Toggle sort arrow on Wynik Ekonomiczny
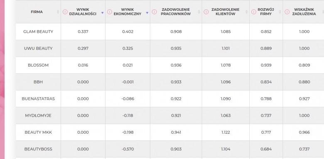The height and width of the screenshot is (159, 324). 147,13
